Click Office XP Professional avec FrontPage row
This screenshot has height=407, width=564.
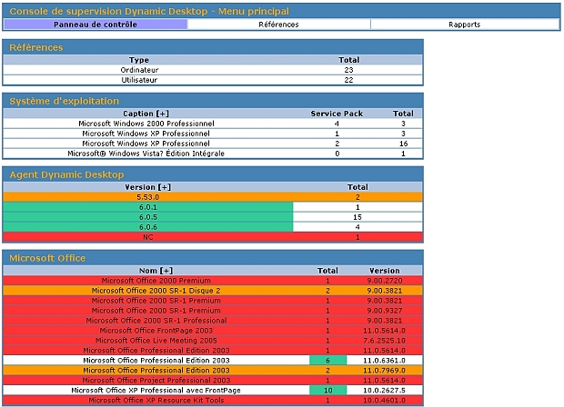213,391
